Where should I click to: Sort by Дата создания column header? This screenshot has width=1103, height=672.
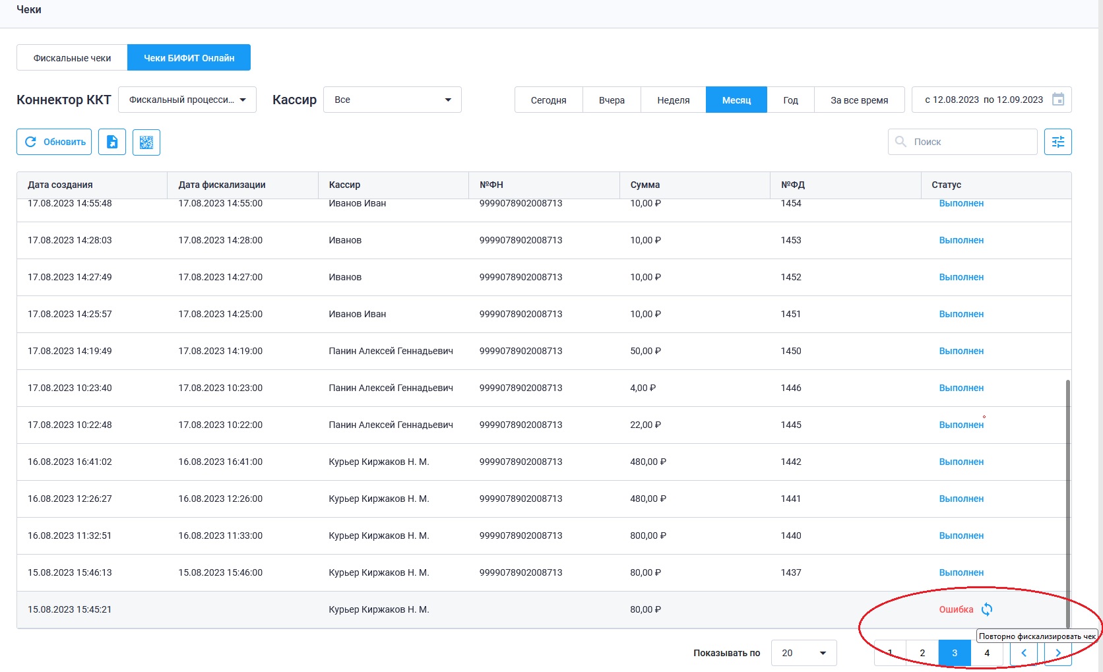click(x=92, y=185)
